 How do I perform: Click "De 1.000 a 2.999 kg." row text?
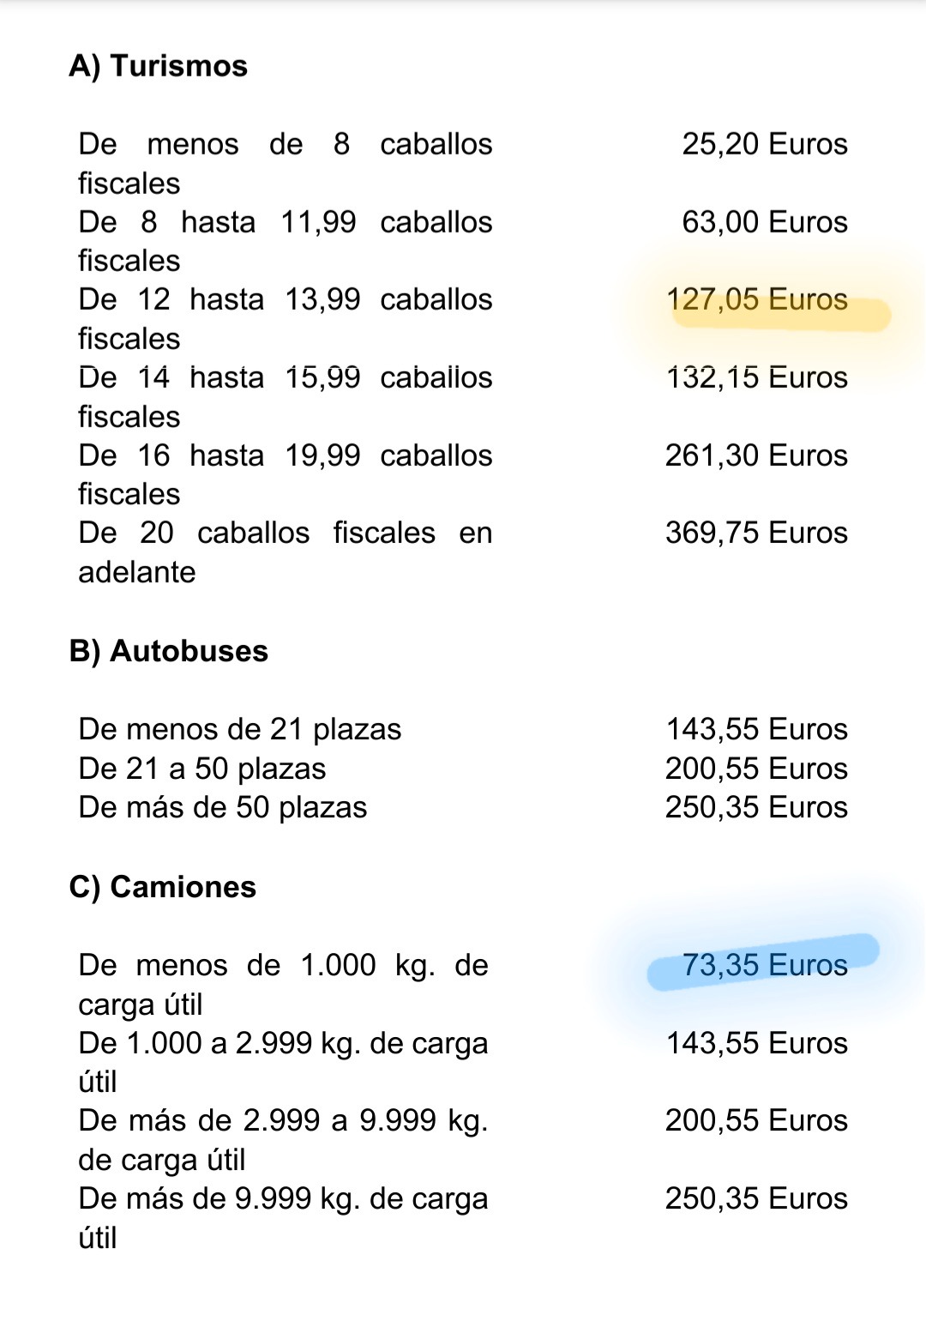283,1043
